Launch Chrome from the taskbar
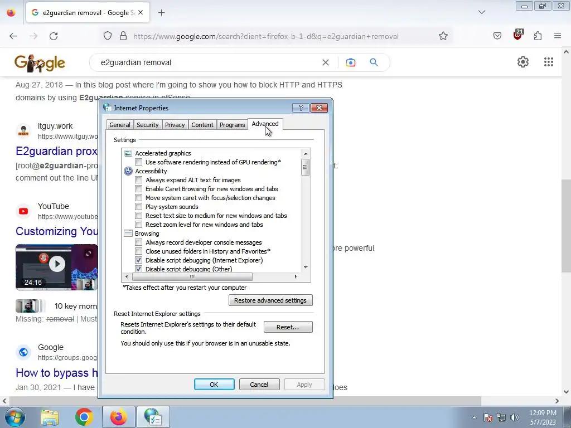 click(x=84, y=417)
